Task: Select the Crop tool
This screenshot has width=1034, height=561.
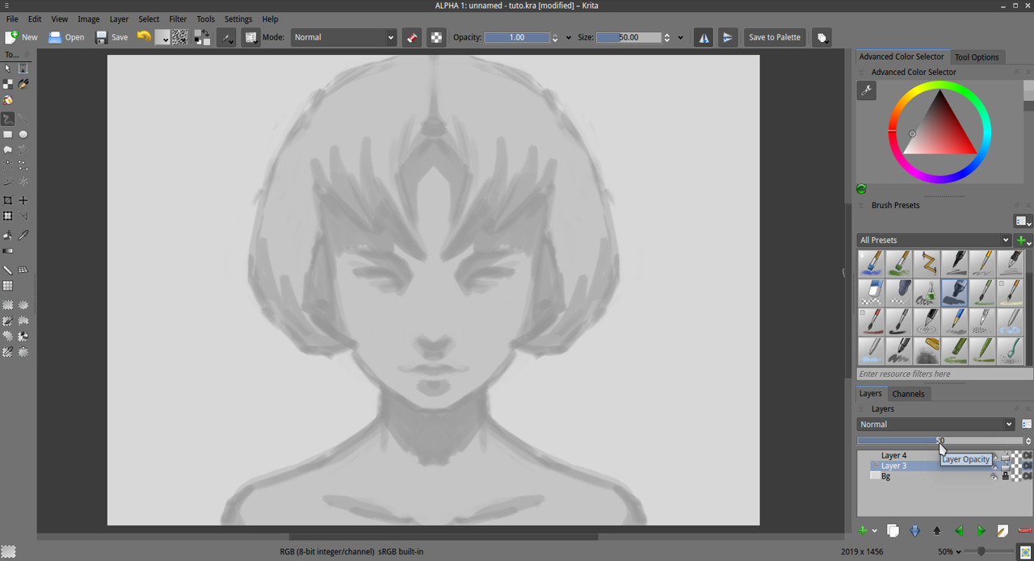Action: [x=7, y=199]
